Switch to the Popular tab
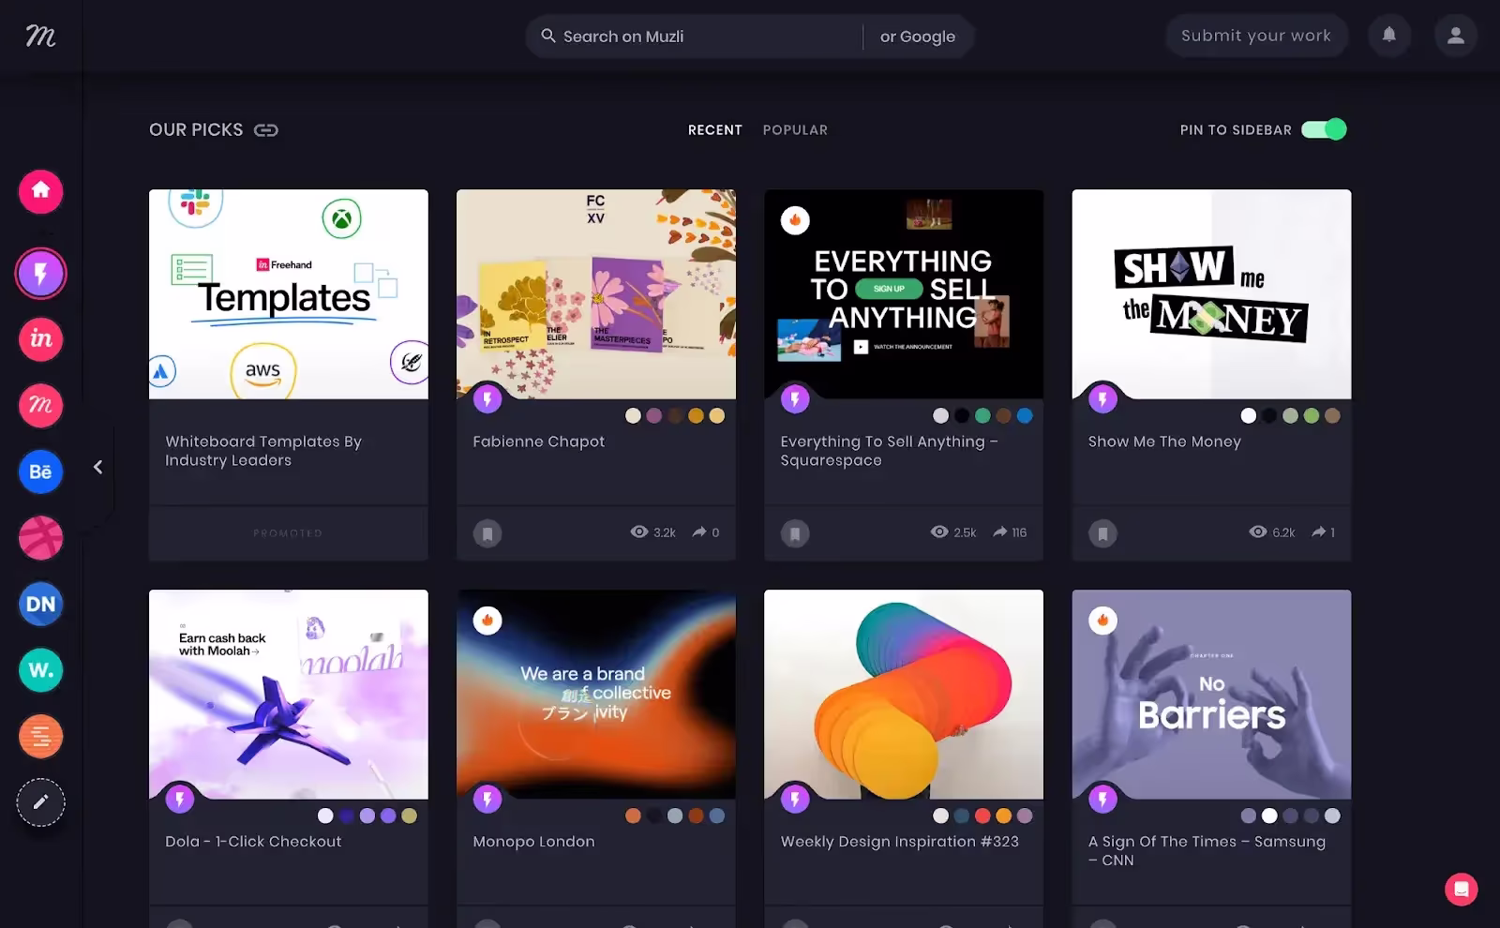 click(x=795, y=130)
